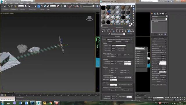The width and height of the screenshot is (186, 105).
Task: Activate the Select and Scale tool
Action: [x=45, y=6]
